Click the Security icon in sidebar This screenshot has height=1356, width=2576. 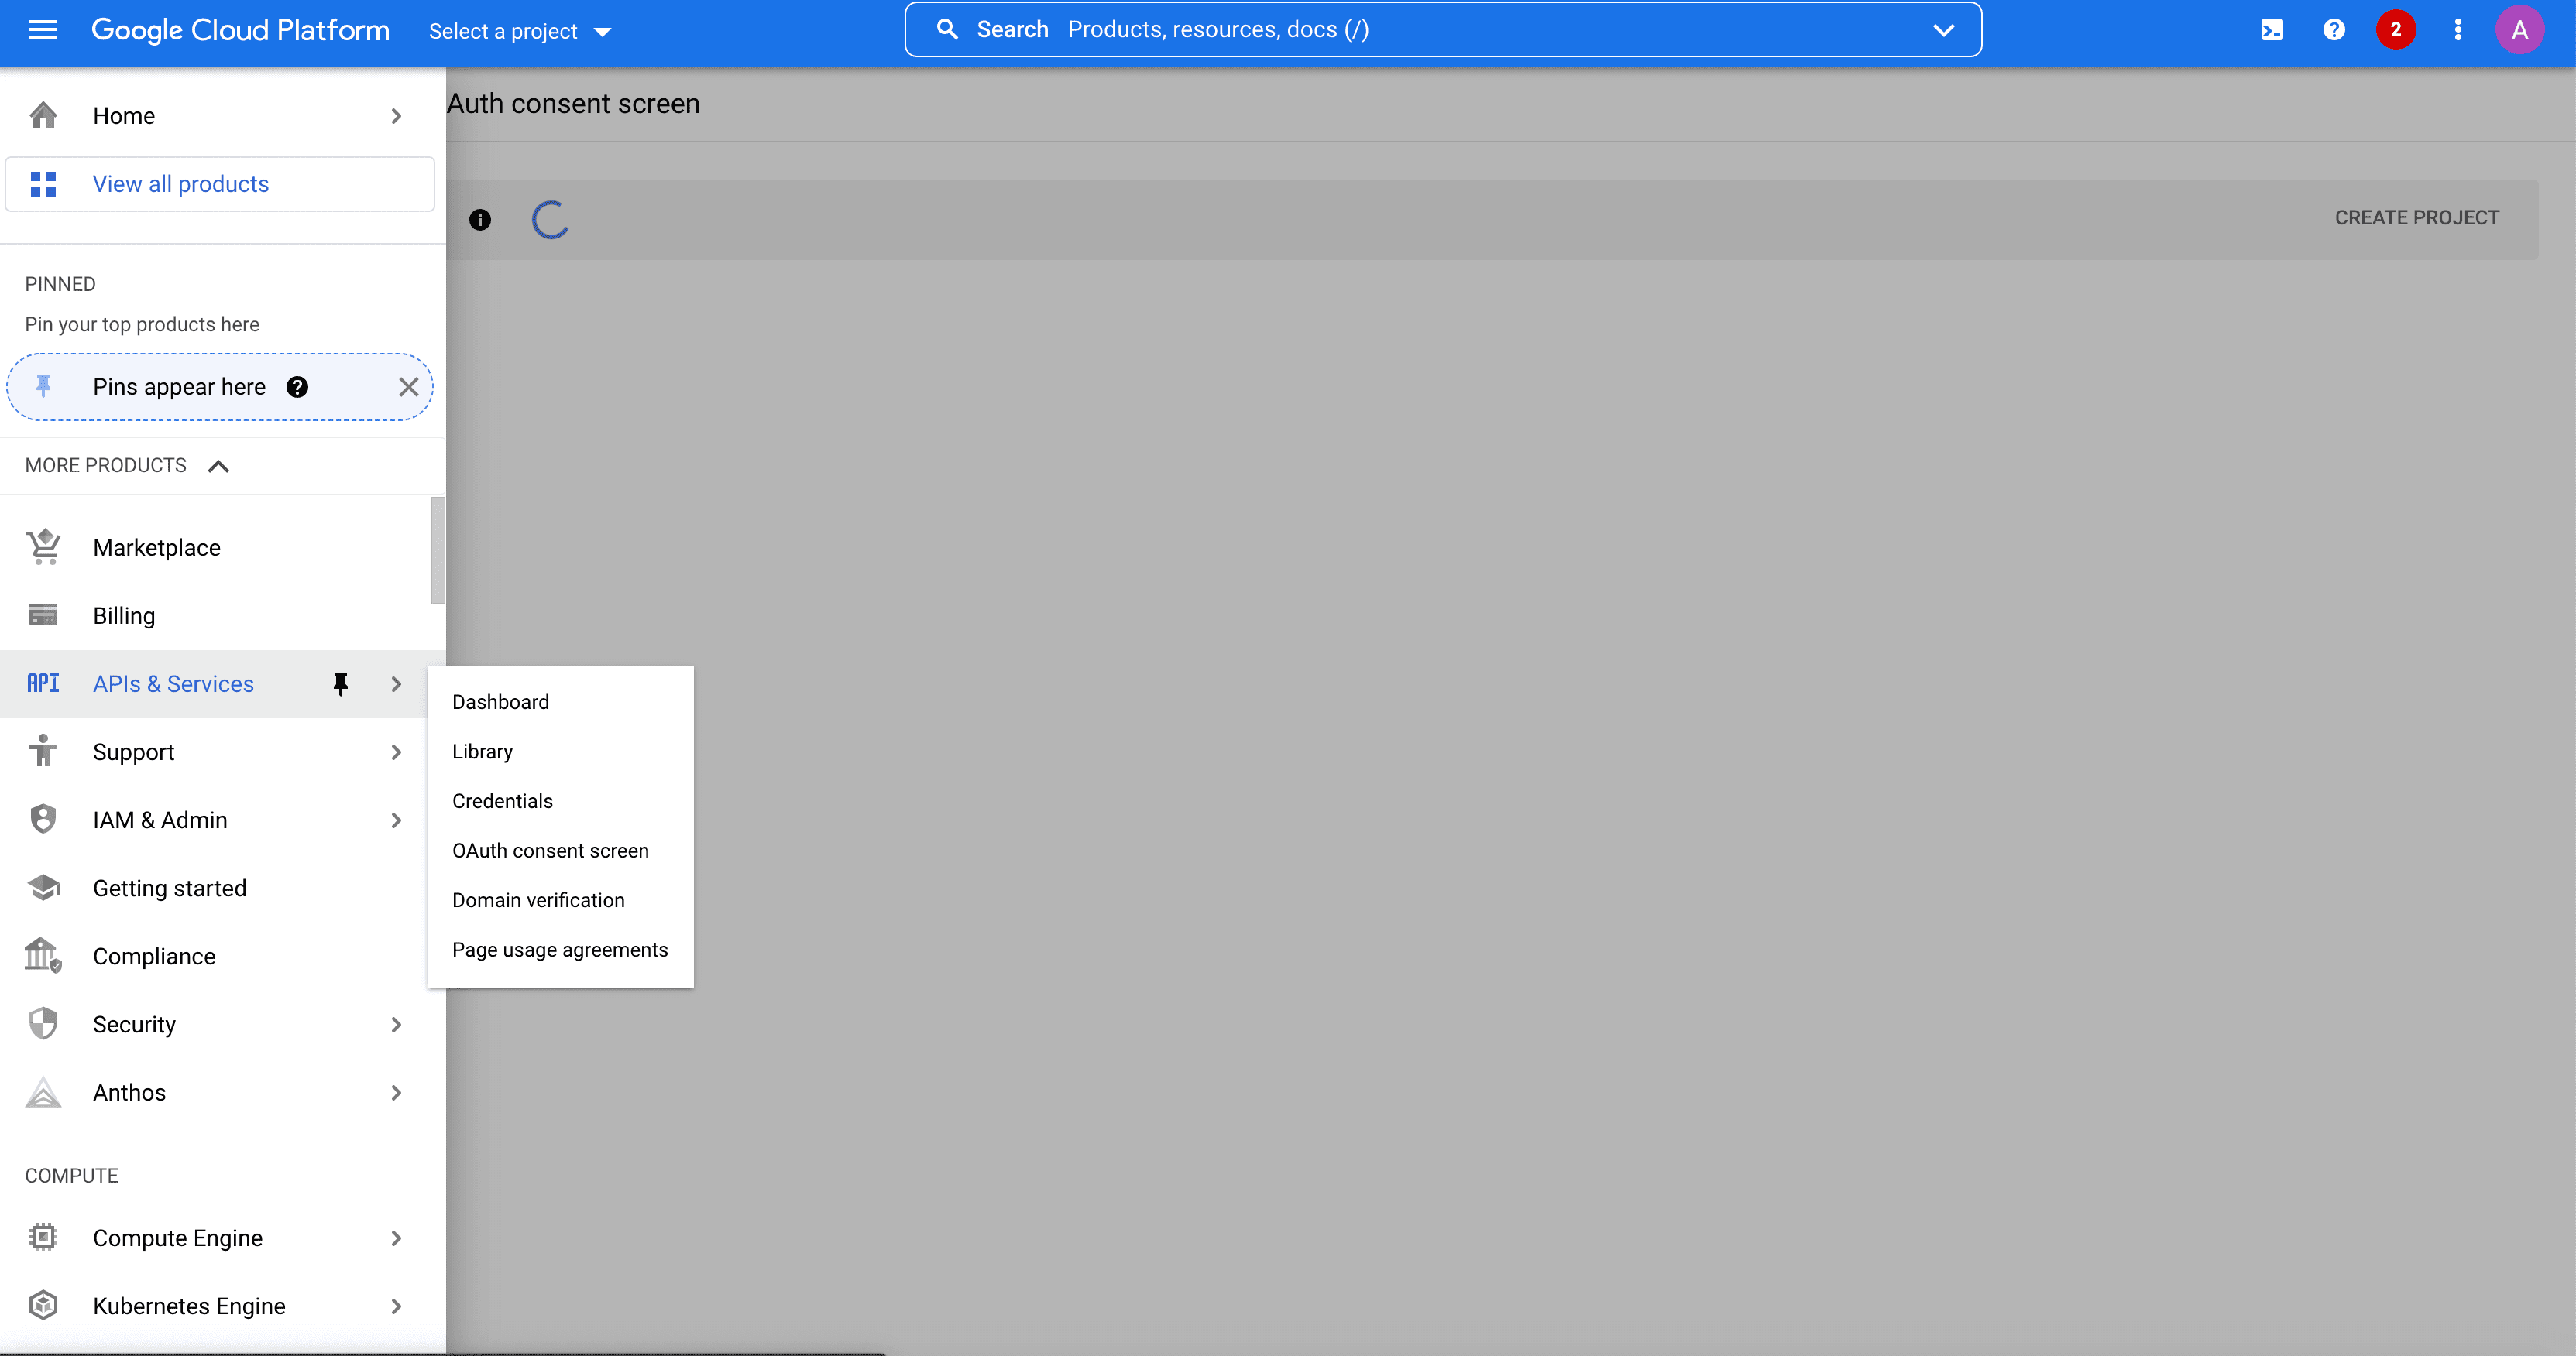click(x=44, y=1024)
